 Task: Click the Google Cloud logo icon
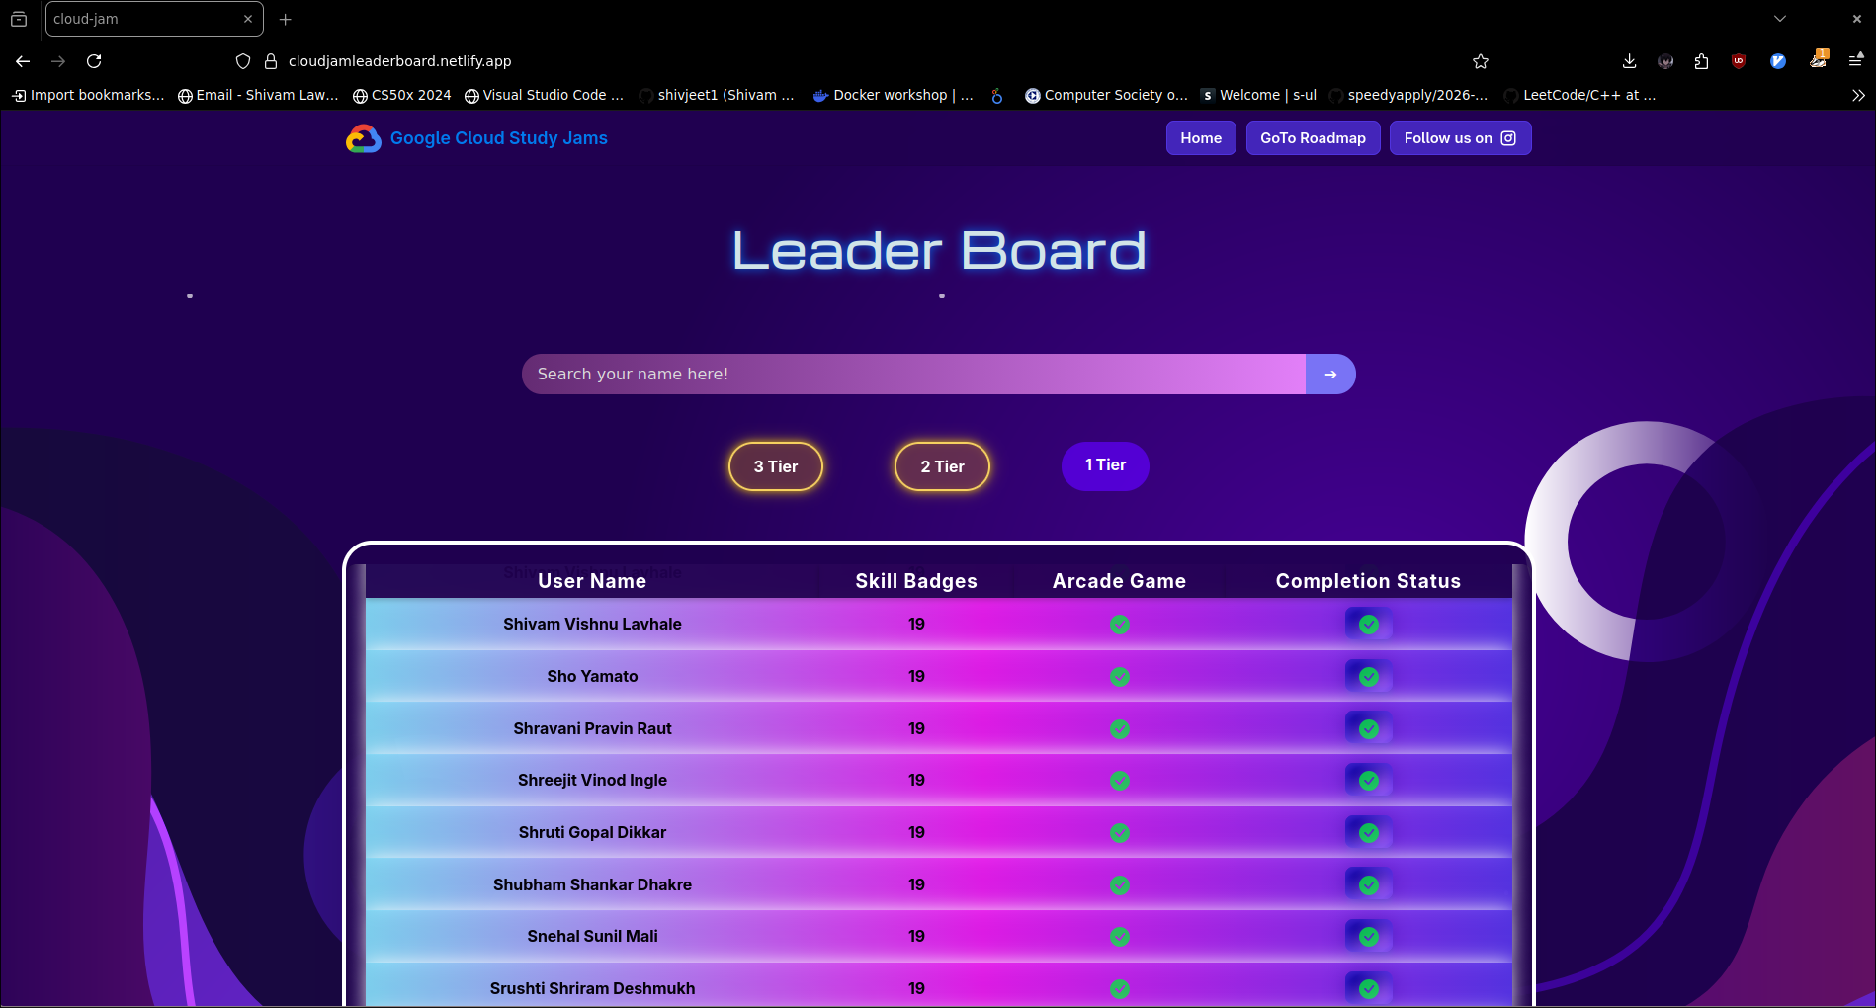tap(363, 138)
